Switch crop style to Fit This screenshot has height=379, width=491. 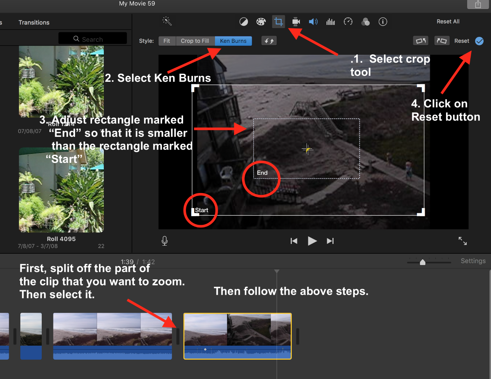(x=167, y=41)
